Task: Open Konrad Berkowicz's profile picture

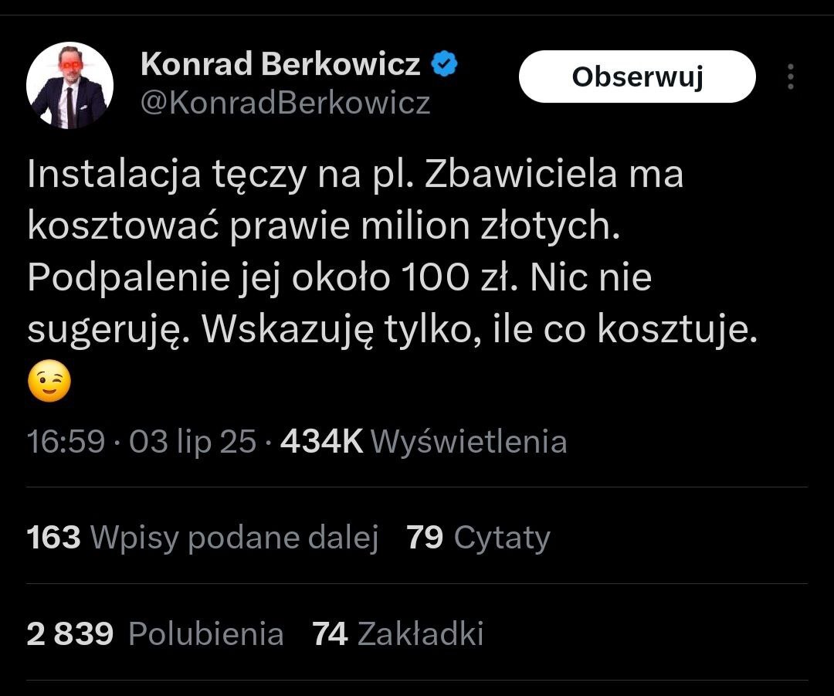Action: point(70,85)
